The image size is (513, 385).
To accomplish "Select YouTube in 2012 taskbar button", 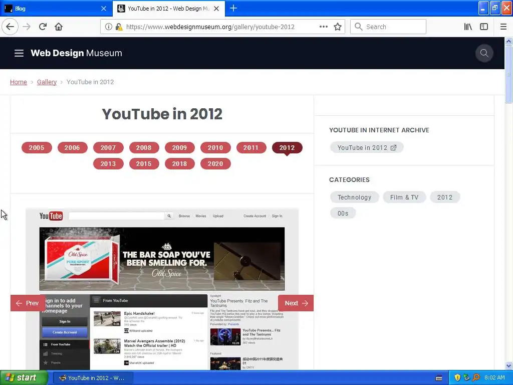I will [93, 378].
